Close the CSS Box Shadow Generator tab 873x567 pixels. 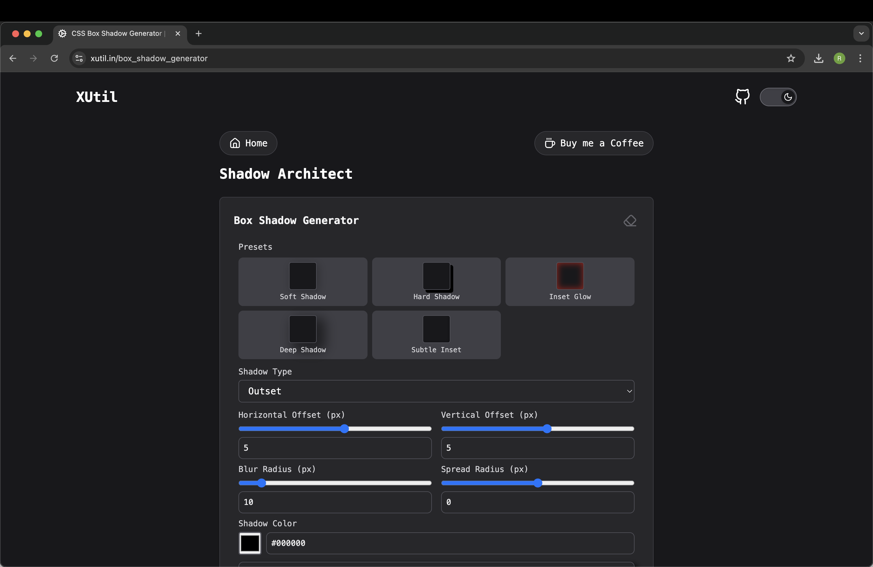(x=178, y=33)
